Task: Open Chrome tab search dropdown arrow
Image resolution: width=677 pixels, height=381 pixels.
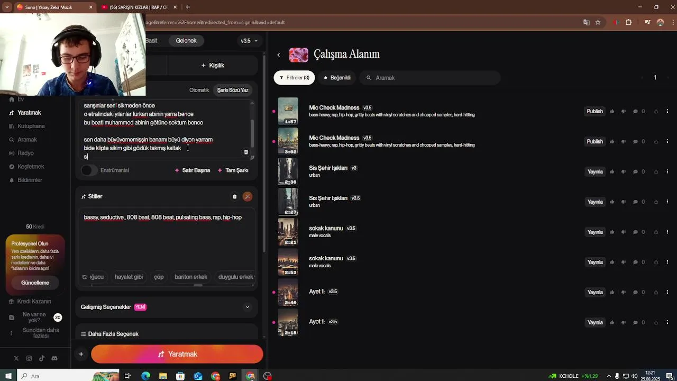Action: pos(7,7)
